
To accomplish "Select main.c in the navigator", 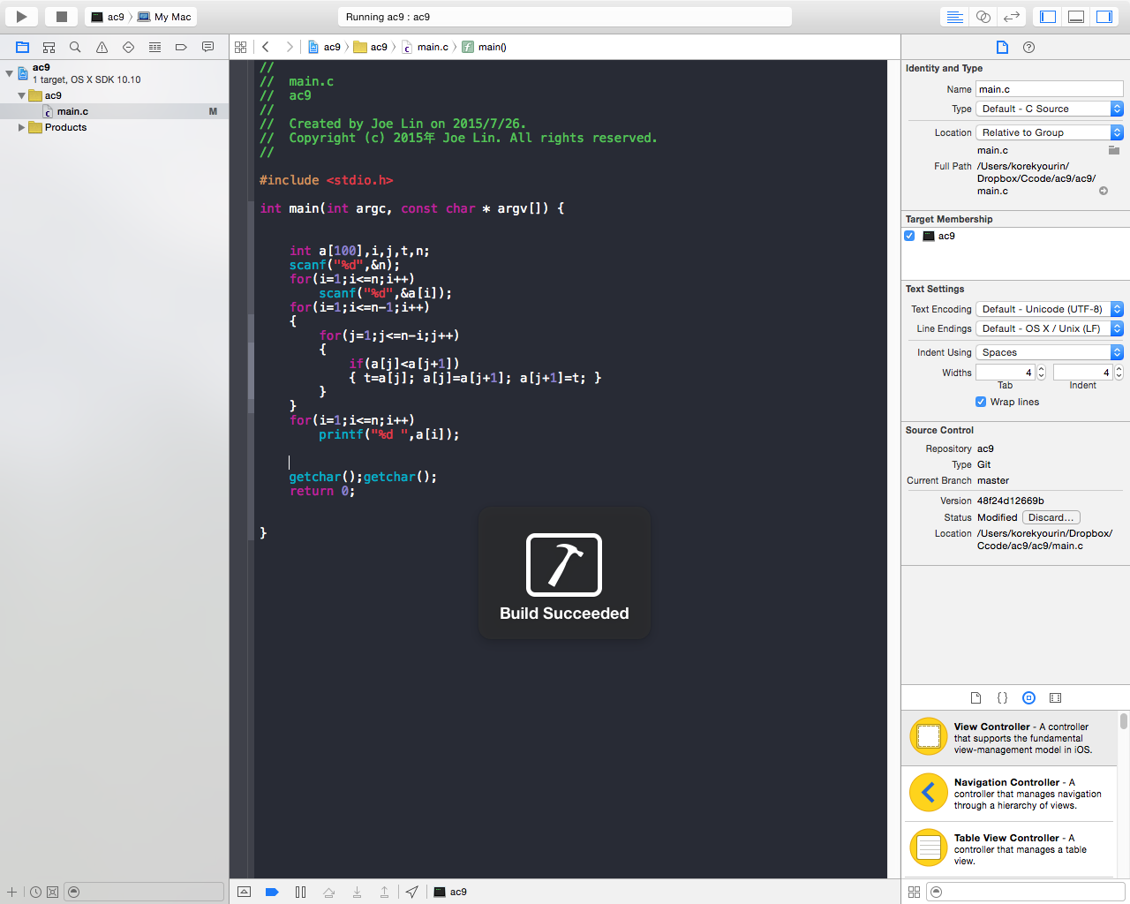I will pyautogui.click(x=114, y=111).
